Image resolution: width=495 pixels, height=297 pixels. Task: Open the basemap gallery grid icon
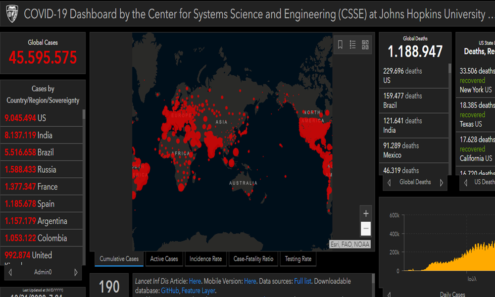tap(365, 45)
